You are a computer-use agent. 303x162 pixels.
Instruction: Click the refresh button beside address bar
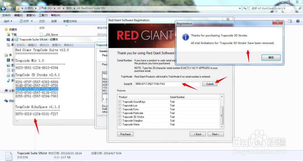tap(245, 8)
